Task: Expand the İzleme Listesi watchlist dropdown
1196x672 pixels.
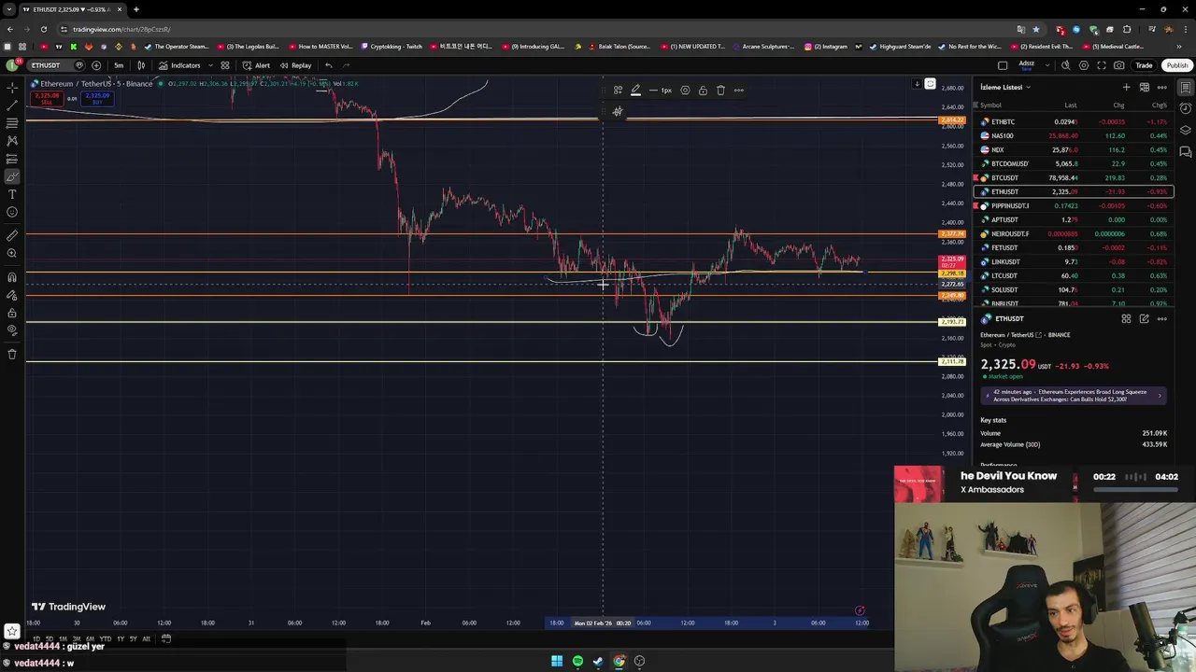Action: point(1005,88)
